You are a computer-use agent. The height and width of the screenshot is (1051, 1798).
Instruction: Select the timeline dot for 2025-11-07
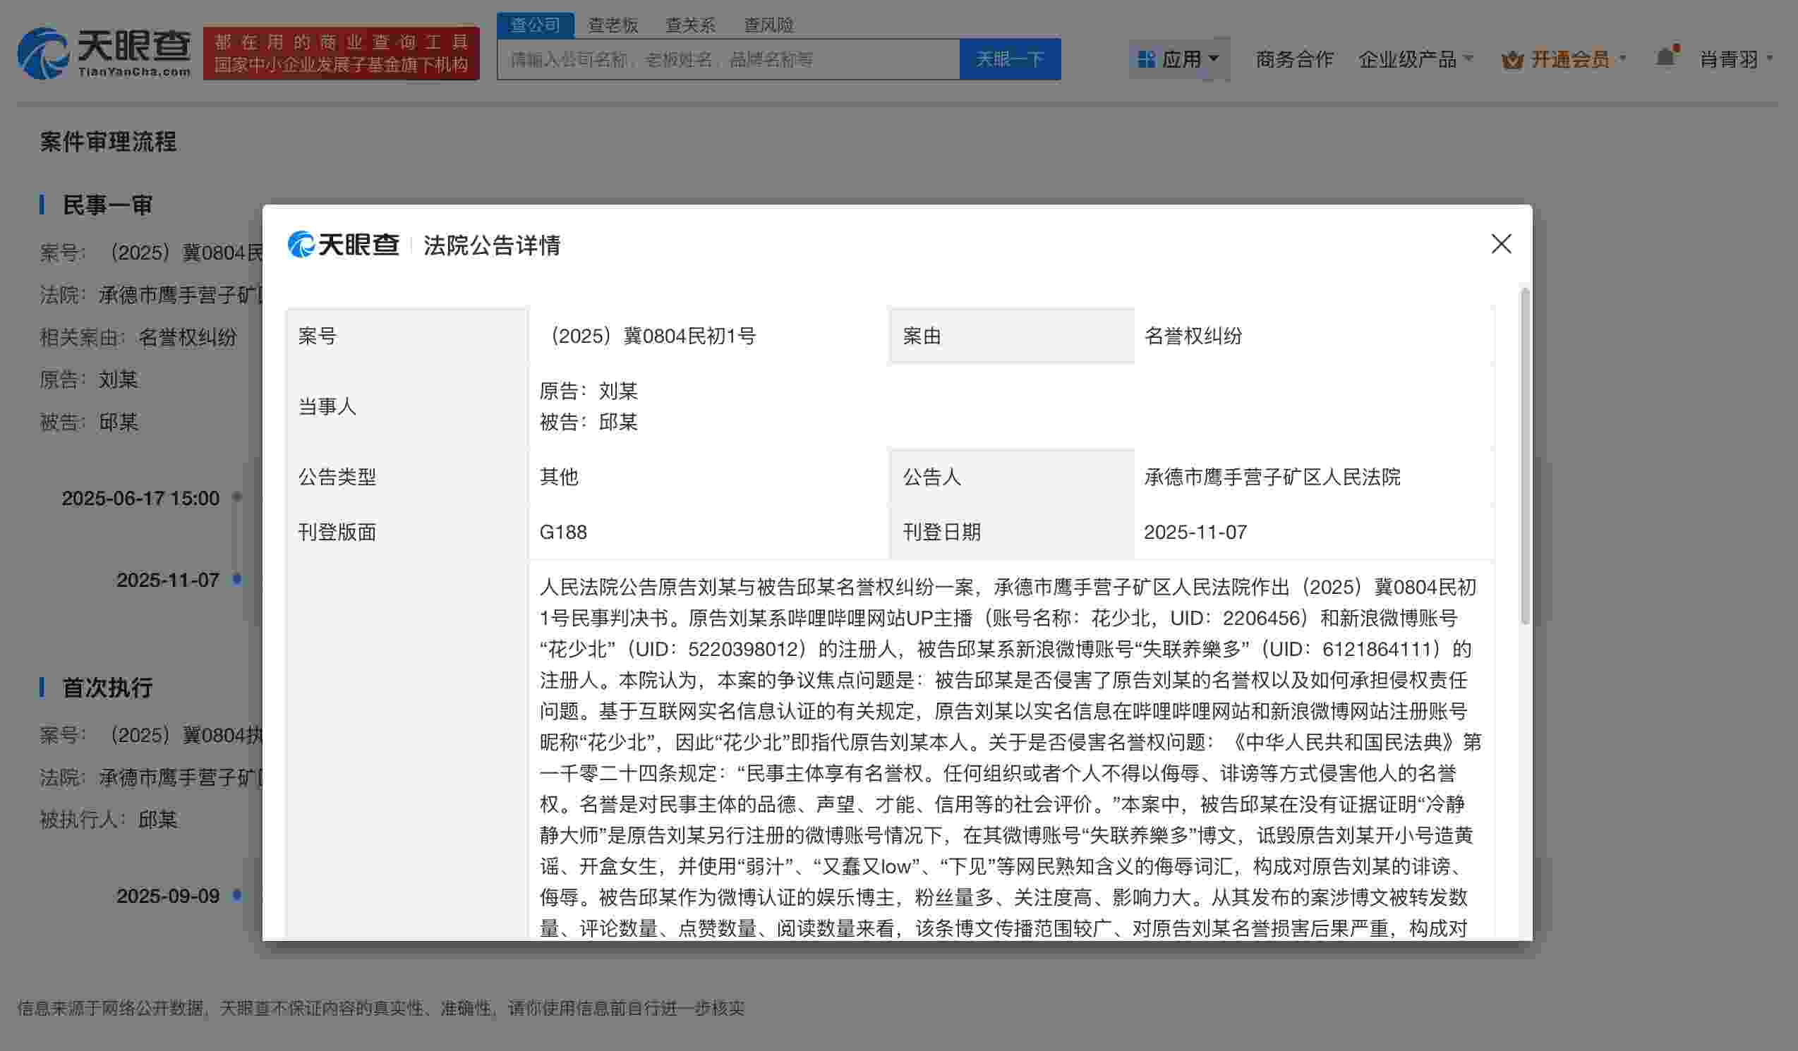236,581
